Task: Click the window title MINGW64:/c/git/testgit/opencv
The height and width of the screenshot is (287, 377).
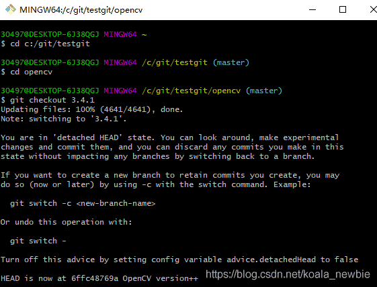Action: [81, 10]
